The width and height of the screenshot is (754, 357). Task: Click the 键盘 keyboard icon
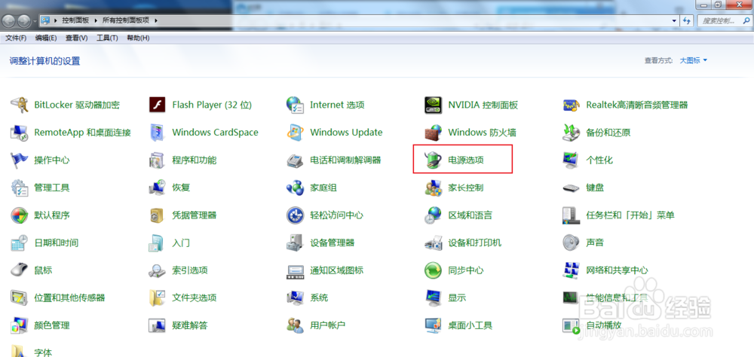tap(572, 188)
